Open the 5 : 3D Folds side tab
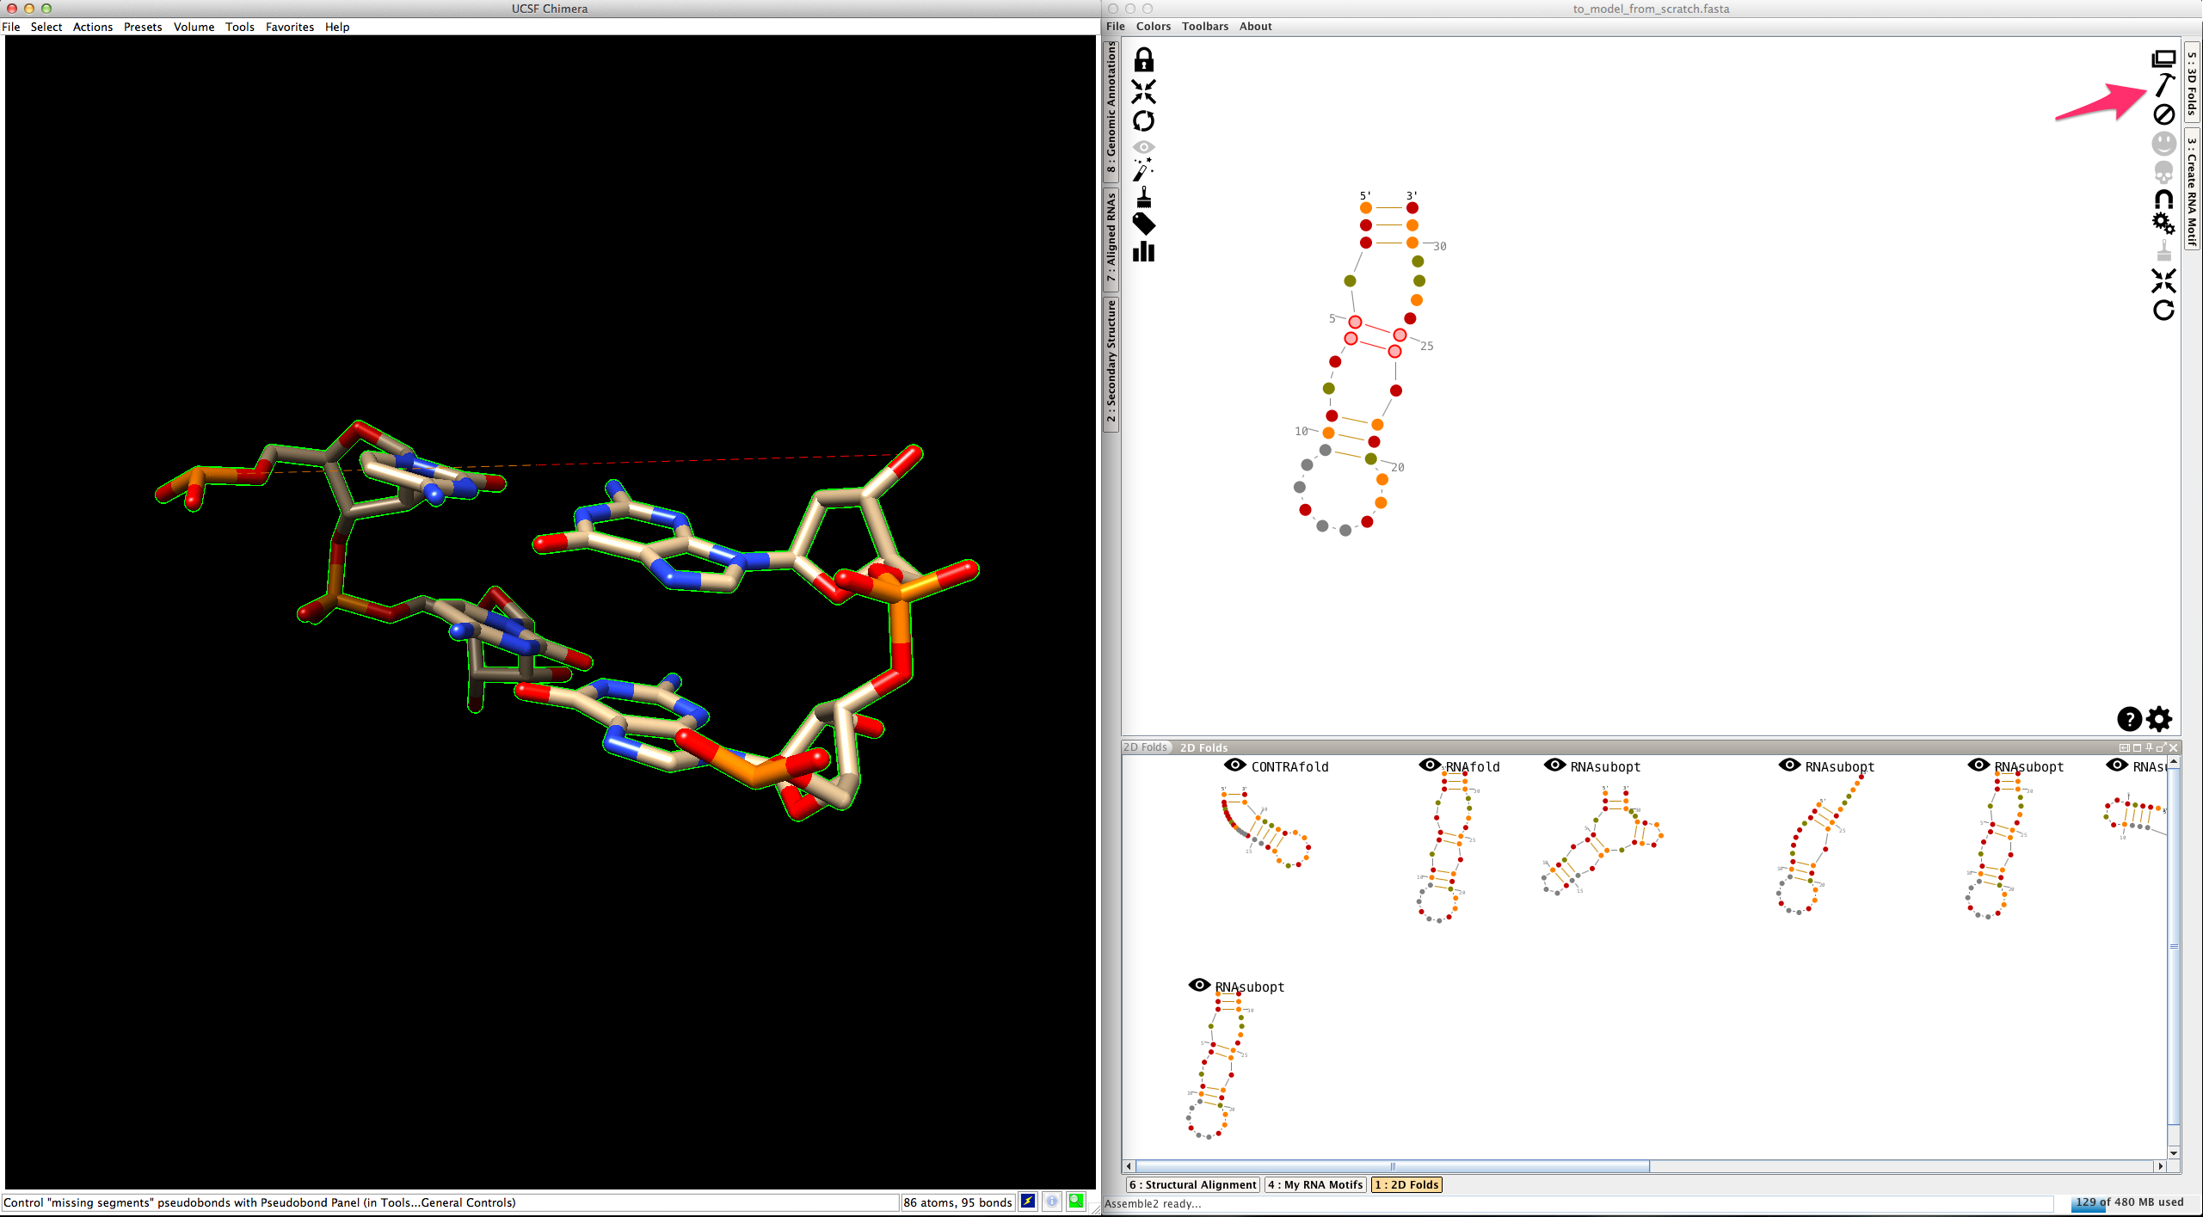Viewport: 2203px width, 1217px height. tap(2192, 83)
